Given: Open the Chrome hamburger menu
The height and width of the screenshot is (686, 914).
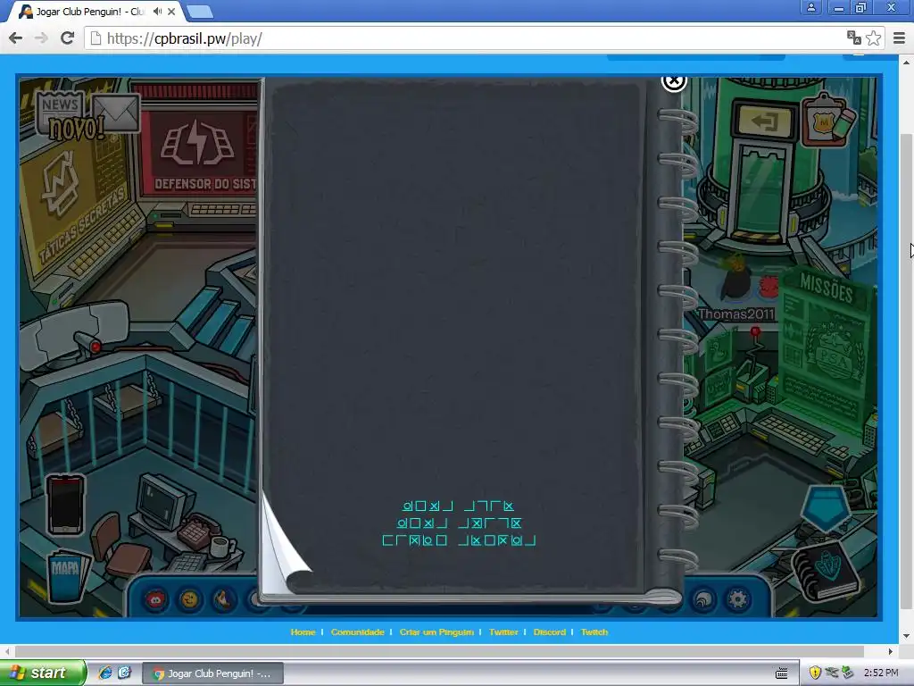Looking at the screenshot, I should (900, 38).
